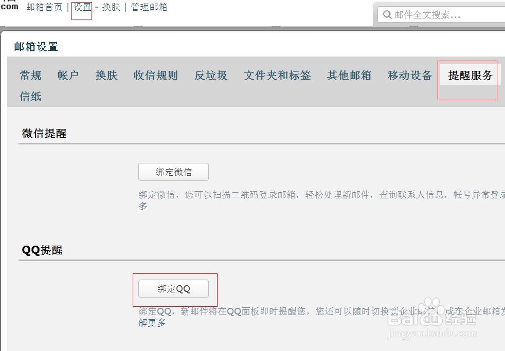Image resolution: width=505 pixels, height=351 pixels.
Task: Click the 绑定微信 button
Action: pos(173,172)
